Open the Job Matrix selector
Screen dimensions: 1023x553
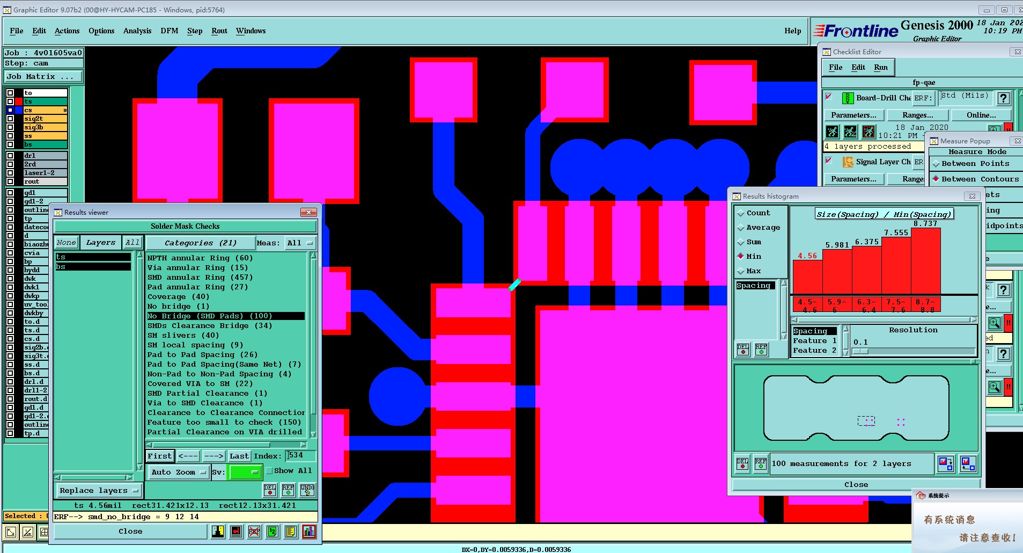point(43,77)
